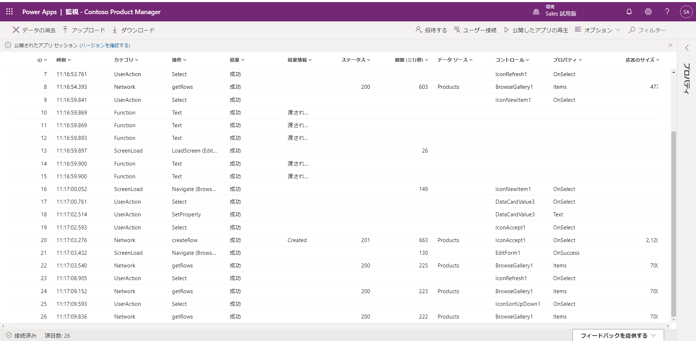Open the SA user account avatar
This screenshot has width=696, height=341.
click(x=686, y=12)
